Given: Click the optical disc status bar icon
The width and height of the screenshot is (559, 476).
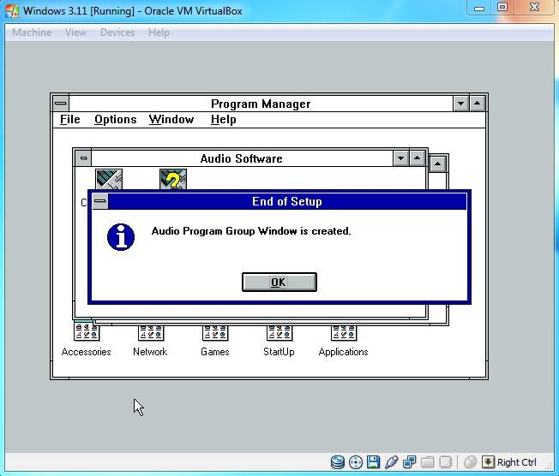Looking at the screenshot, I should click(x=356, y=462).
